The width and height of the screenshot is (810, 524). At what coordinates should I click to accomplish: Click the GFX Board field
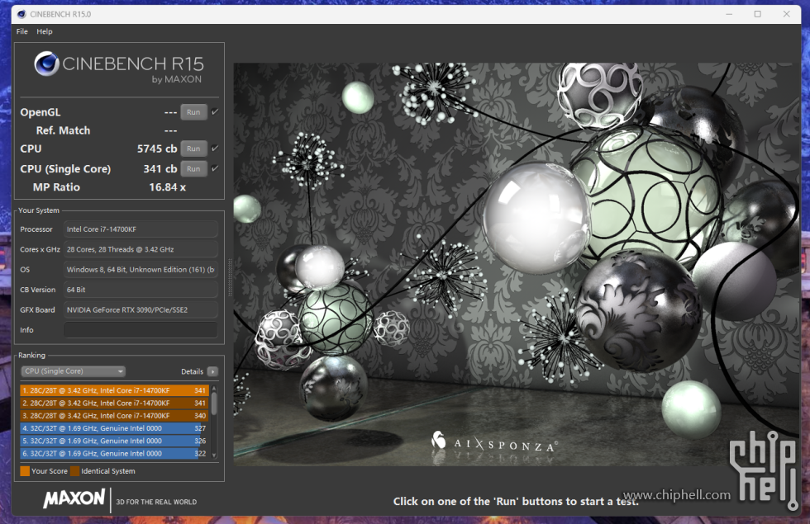(x=141, y=309)
